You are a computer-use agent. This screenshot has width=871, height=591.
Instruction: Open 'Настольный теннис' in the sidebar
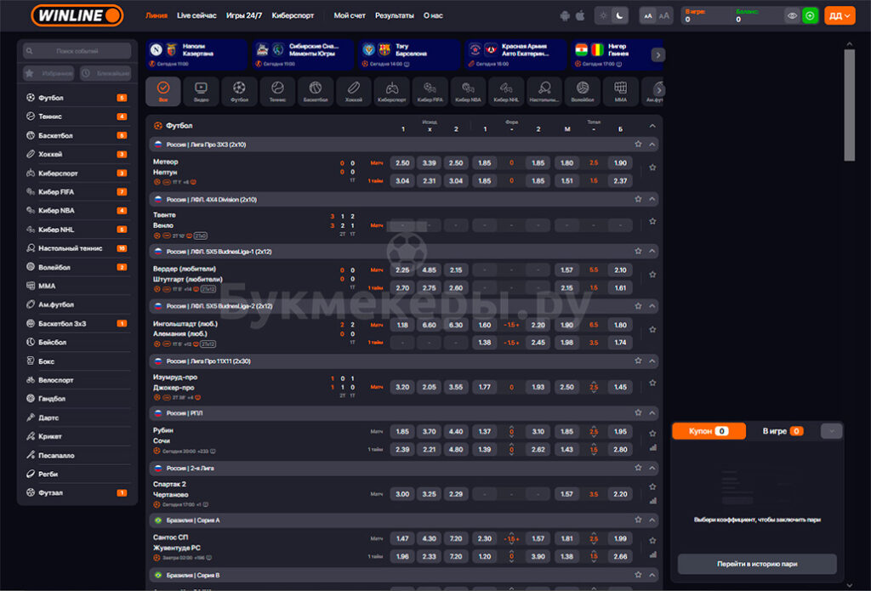coord(77,248)
